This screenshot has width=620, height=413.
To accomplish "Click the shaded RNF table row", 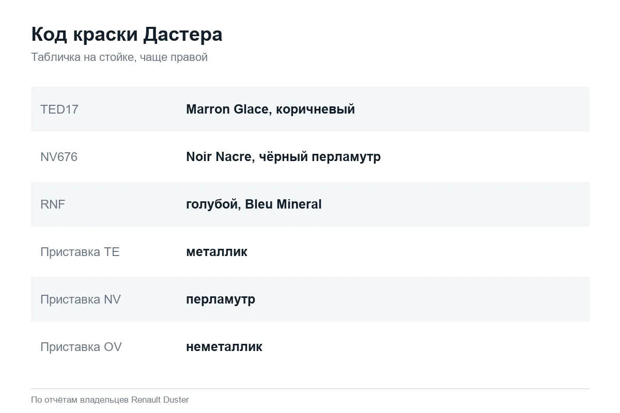I will click(x=310, y=204).
